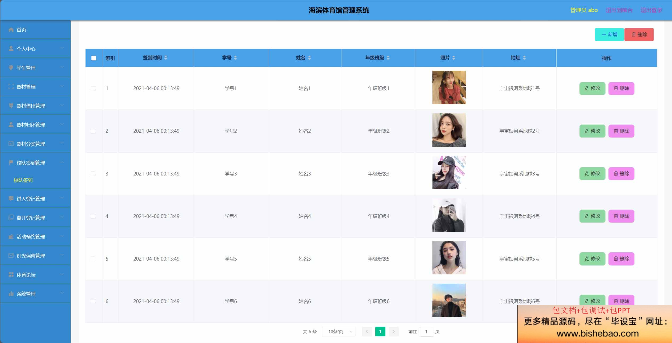This screenshot has height=343, width=672.
Task: Click the plus 新增 button
Action: click(x=609, y=35)
